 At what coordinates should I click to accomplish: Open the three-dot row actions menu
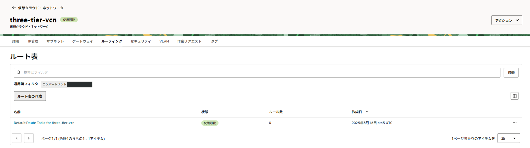[x=514, y=123]
